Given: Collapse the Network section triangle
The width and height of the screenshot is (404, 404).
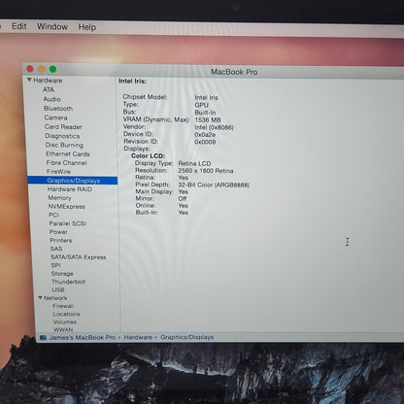Looking at the screenshot, I should pyautogui.click(x=41, y=297).
